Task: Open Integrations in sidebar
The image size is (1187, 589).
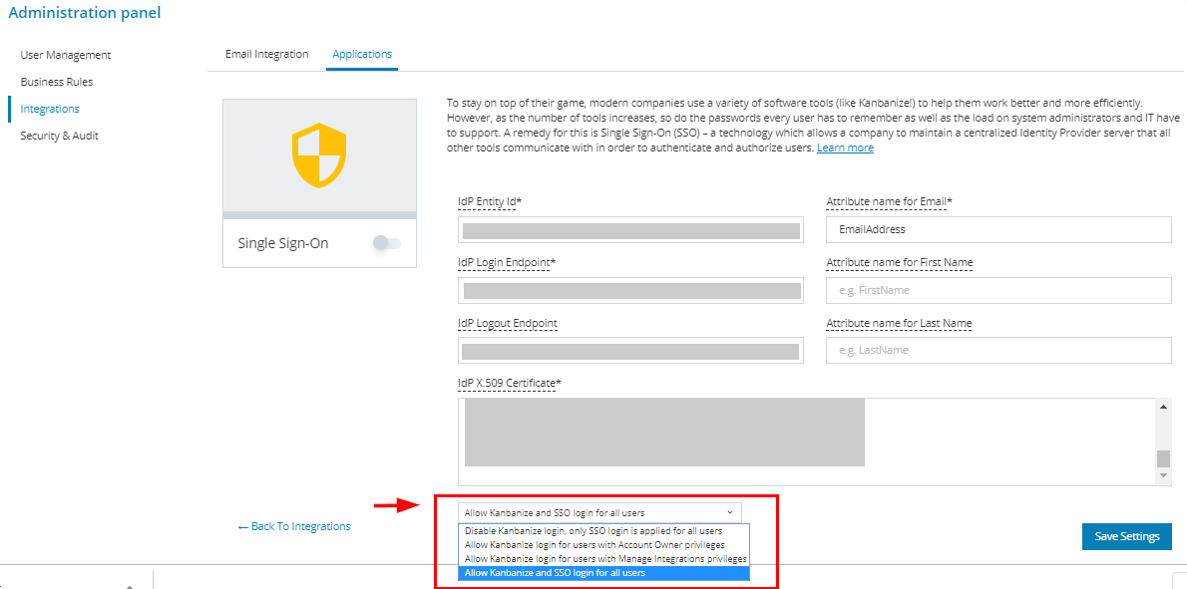Action: click(50, 109)
